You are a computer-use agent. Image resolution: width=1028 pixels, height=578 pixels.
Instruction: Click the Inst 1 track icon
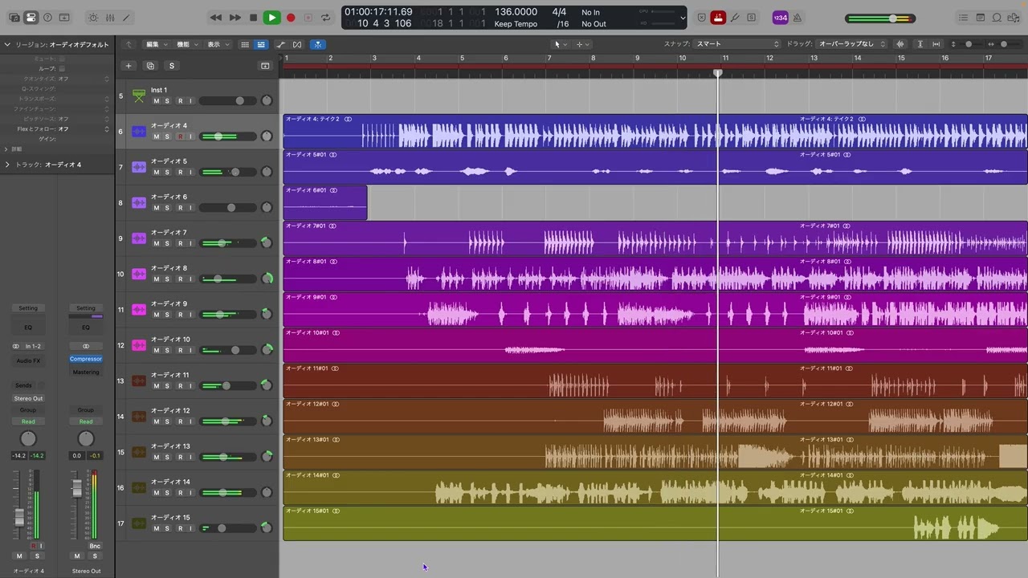(139, 96)
